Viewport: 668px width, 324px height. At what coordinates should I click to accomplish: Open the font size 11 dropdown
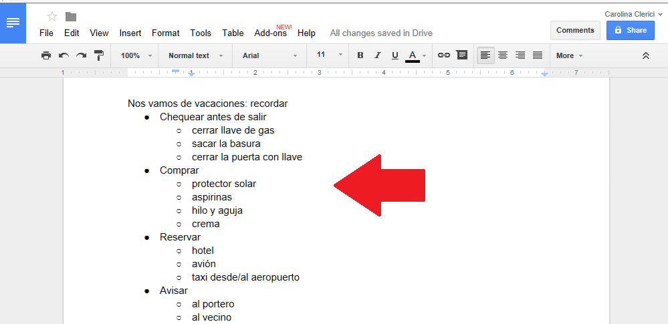pos(329,55)
